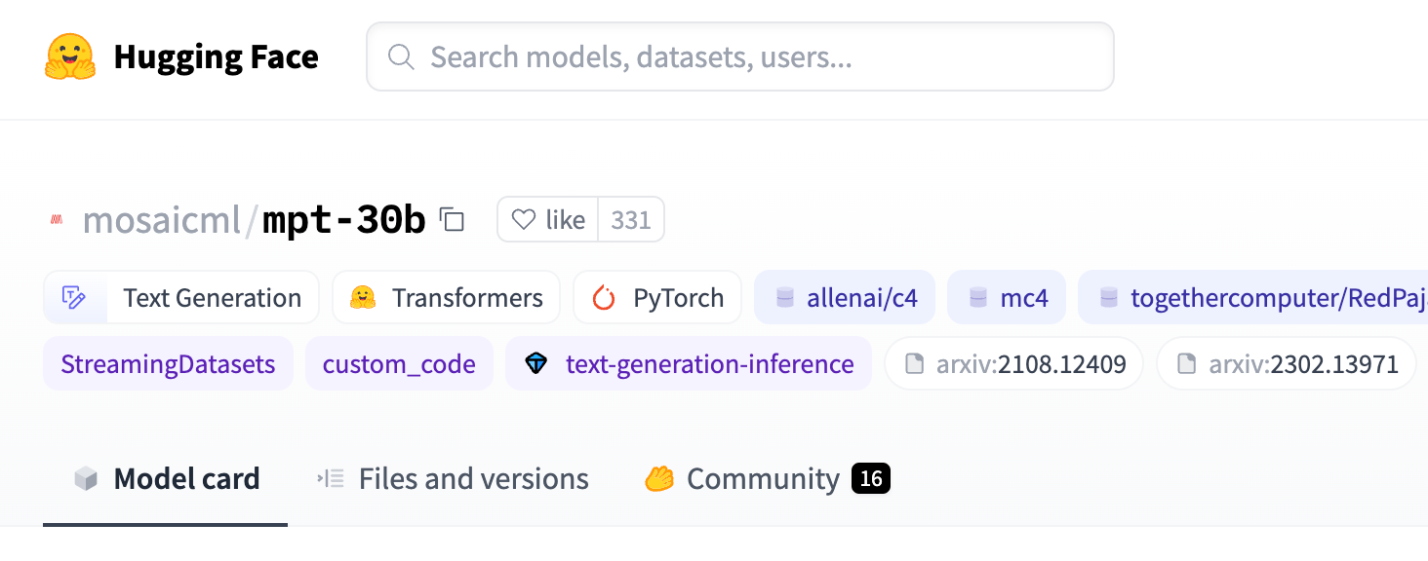Switch to Files and versions tab
This screenshot has width=1428, height=561.
pos(453,479)
